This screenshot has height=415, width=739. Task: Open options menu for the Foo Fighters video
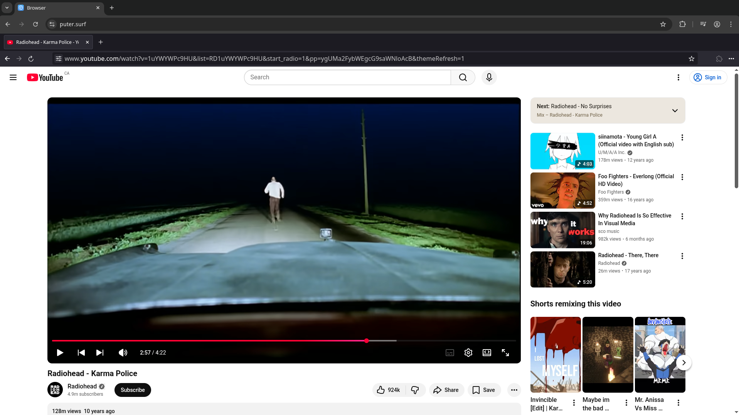[682, 177]
